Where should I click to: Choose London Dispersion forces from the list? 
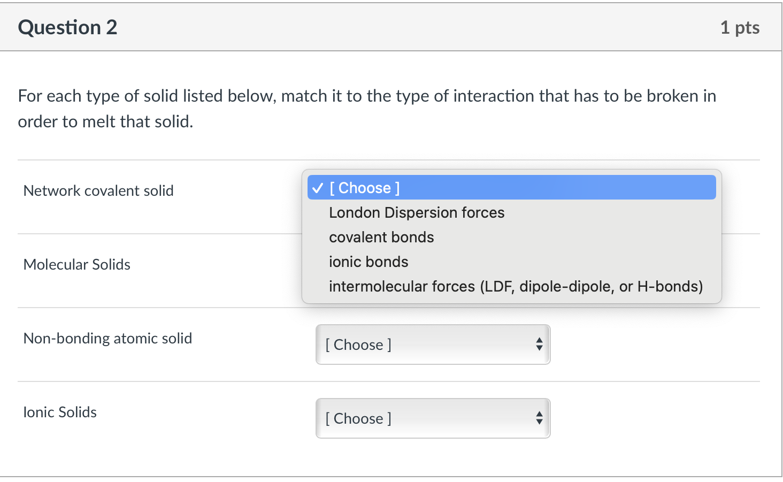417,213
